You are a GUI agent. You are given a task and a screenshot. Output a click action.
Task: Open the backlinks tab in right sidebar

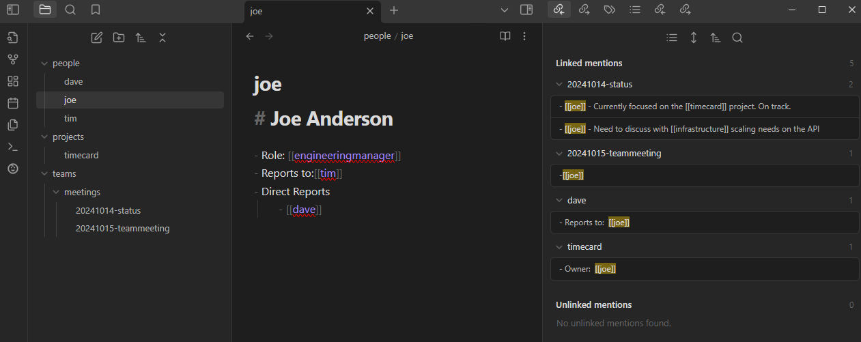tap(559, 10)
